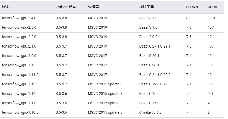Click CUDA 10.1 in the 2.2.0 row

click(x=211, y=37)
